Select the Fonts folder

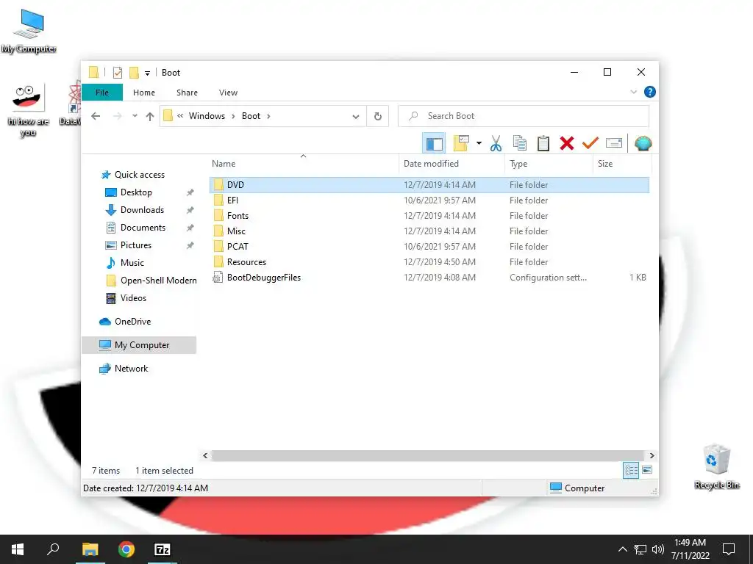point(429,216)
